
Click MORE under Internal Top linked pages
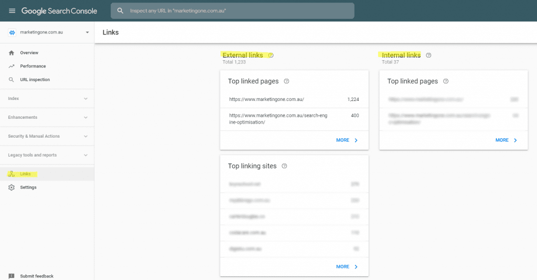pyautogui.click(x=502, y=140)
